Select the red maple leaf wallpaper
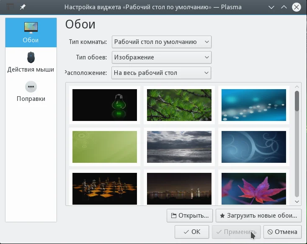This screenshot has width=307, height=244. [254, 189]
